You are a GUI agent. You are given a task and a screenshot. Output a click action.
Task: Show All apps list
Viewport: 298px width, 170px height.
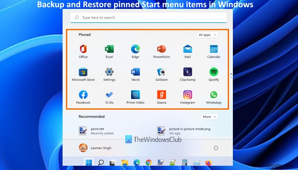(207, 35)
